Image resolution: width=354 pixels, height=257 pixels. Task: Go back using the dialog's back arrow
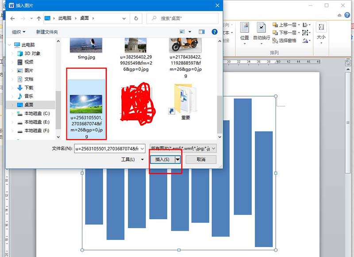coord(13,19)
